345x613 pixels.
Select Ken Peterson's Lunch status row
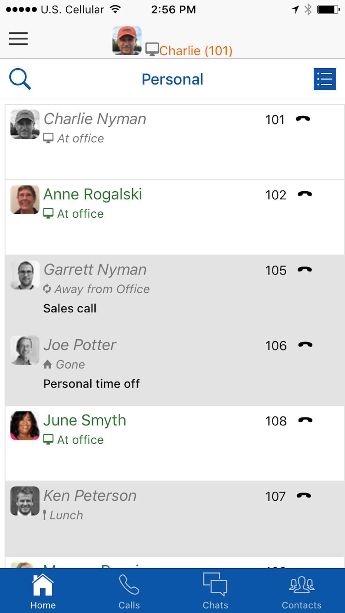coord(63,515)
